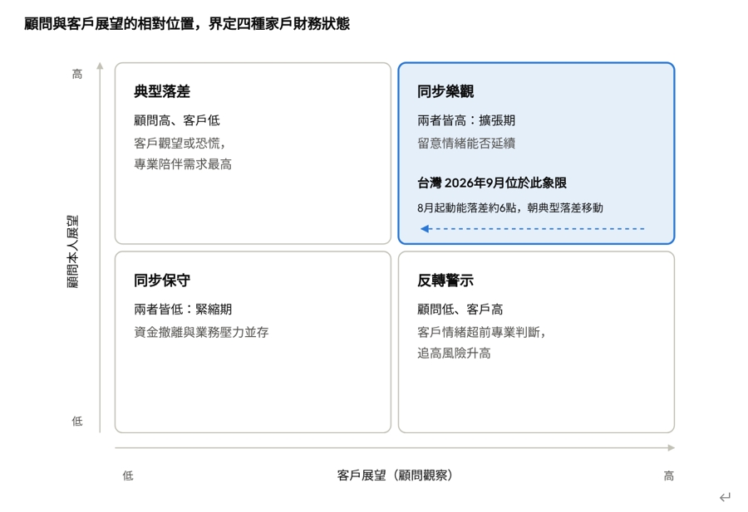Select the line 客戶觀望或恐慌
The image size is (748, 512).
[x=177, y=143]
